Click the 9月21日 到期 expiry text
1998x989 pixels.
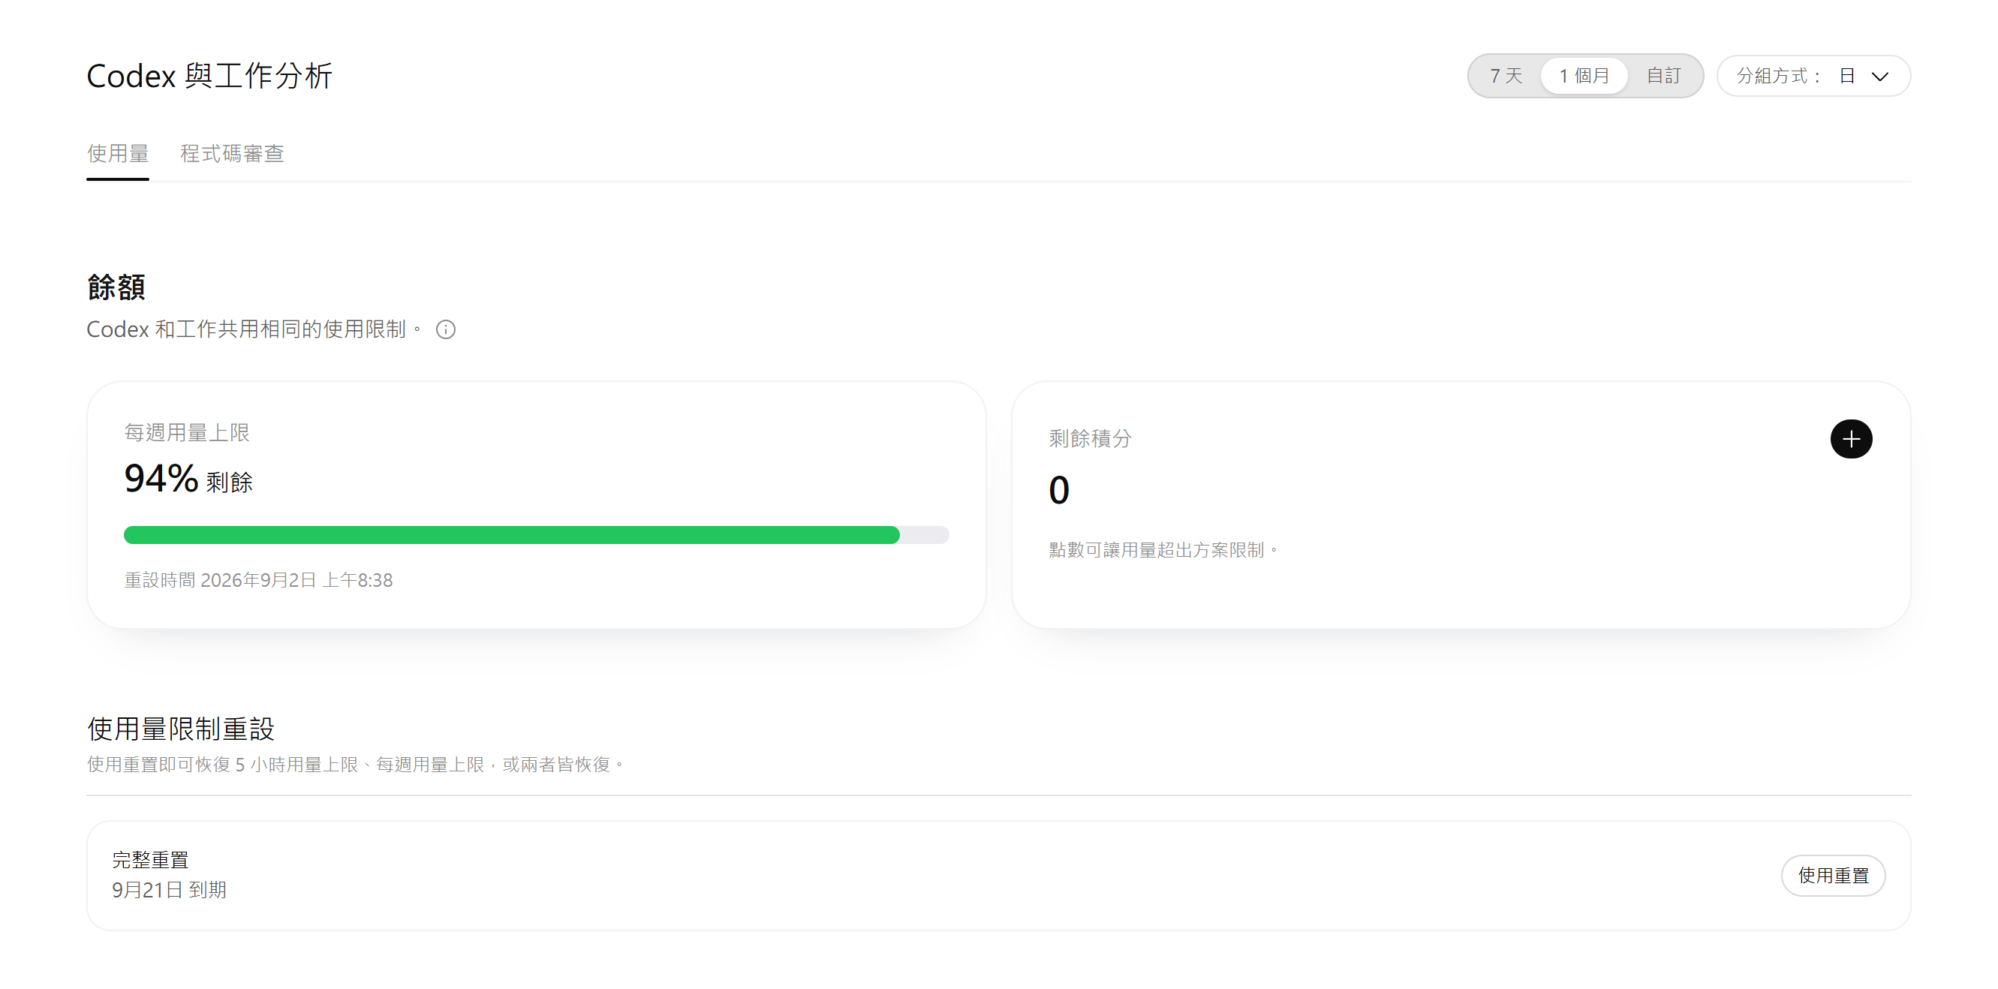coord(169,890)
